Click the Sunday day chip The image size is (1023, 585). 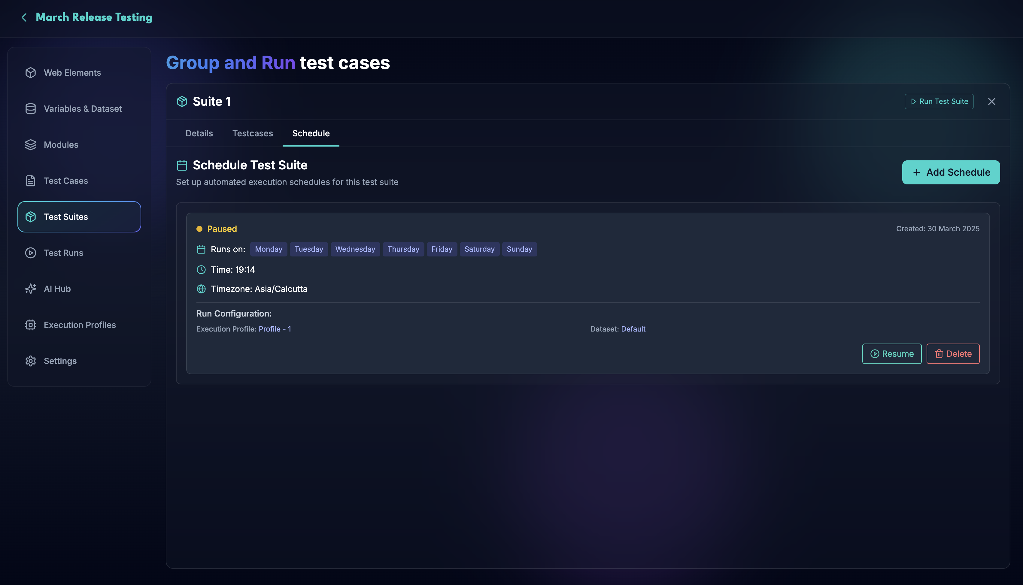[520, 249]
